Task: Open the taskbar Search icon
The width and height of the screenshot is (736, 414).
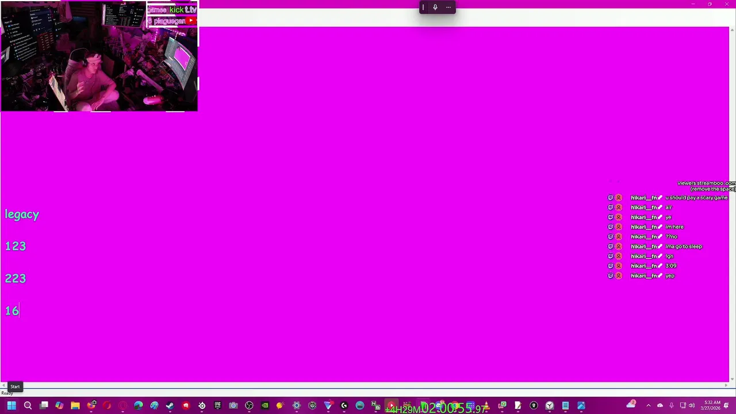Action: click(28, 405)
